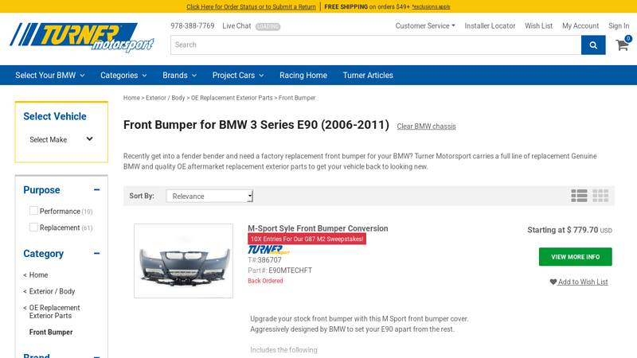The image size is (637, 358).
Task: Click part number E90MTECHFT text
Action: pyautogui.click(x=290, y=270)
